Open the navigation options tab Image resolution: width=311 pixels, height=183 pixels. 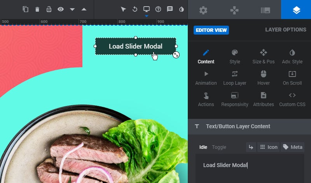coord(234,10)
